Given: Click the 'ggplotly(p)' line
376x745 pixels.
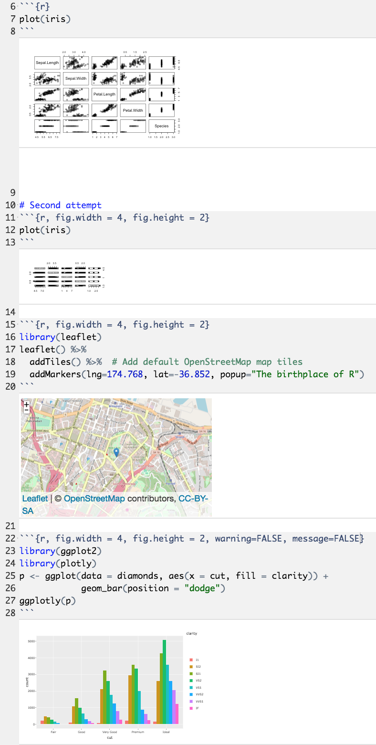Looking at the screenshot, I should [47, 601].
